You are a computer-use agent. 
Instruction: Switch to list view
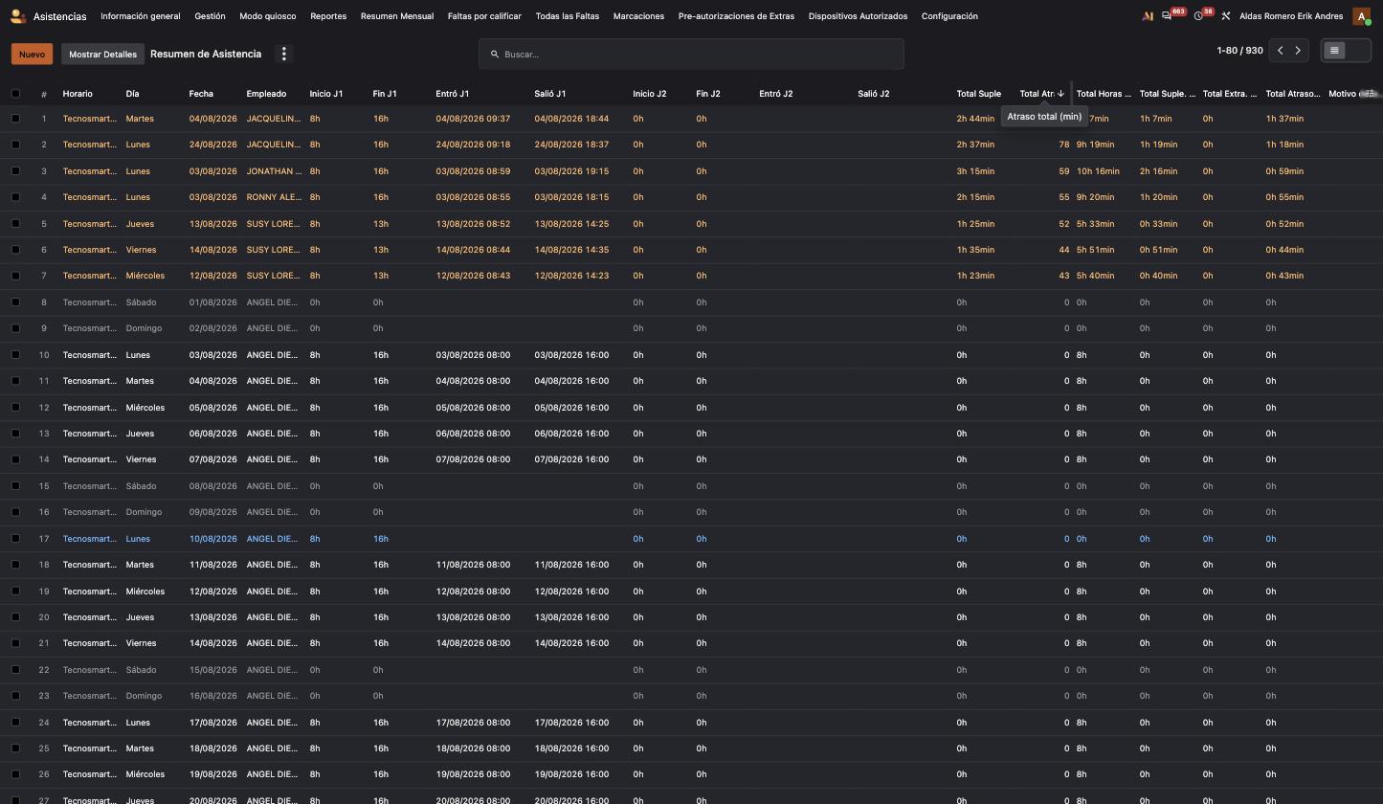click(1334, 51)
